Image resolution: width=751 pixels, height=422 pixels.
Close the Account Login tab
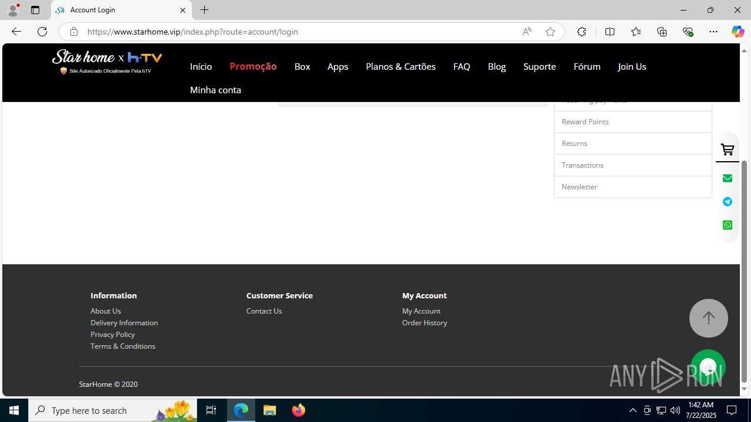(182, 10)
